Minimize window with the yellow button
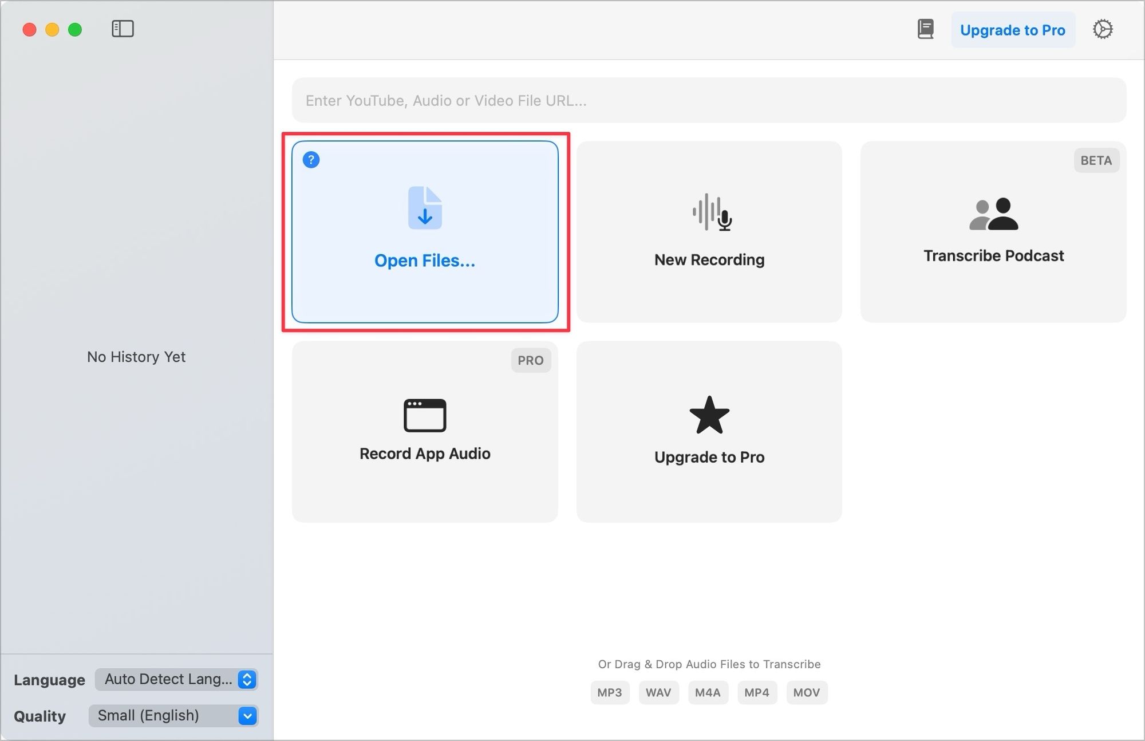This screenshot has height=741, width=1145. click(x=52, y=30)
